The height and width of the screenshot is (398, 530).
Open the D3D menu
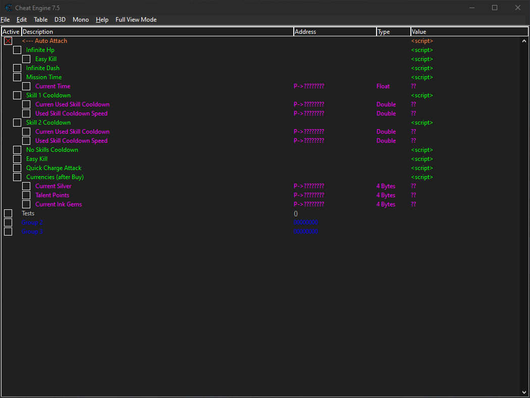pos(60,20)
